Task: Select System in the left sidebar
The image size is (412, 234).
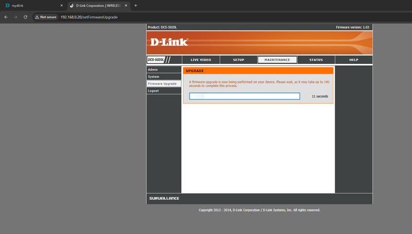Action: tap(164, 77)
